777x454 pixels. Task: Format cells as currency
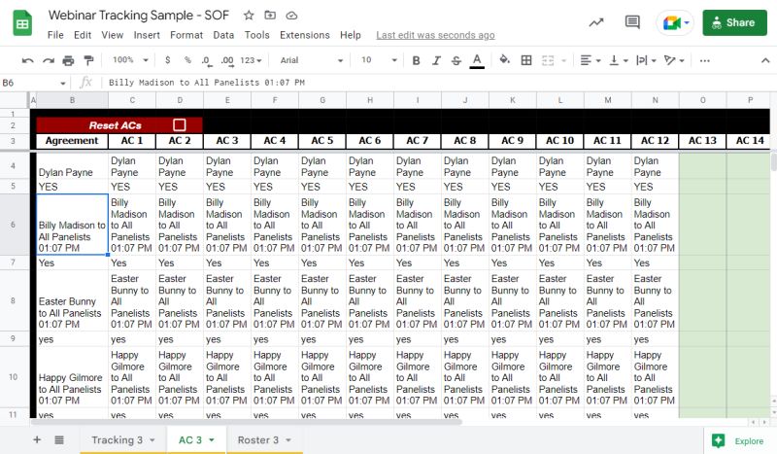click(x=167, y=60)
